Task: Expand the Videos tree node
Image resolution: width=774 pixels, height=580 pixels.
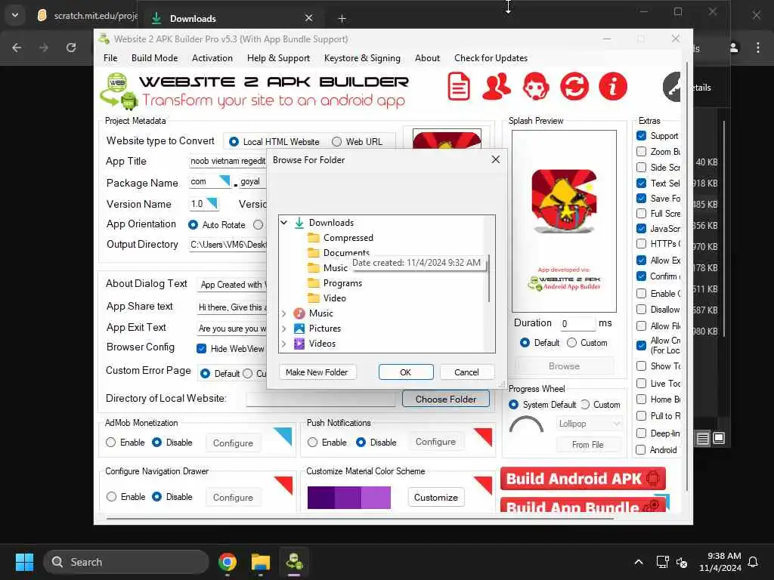Action: point(284,344)
